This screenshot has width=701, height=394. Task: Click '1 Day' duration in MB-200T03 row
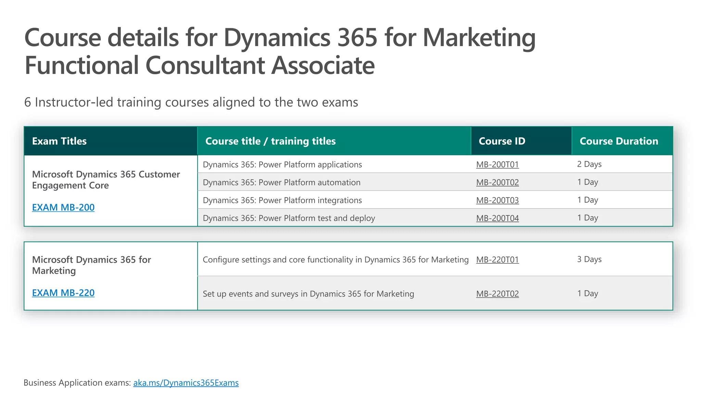[x=587, y=200]
